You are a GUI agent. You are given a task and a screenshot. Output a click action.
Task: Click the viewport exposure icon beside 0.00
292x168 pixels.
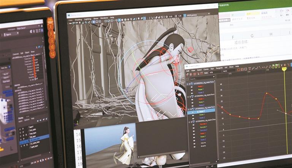coord(167,17)
